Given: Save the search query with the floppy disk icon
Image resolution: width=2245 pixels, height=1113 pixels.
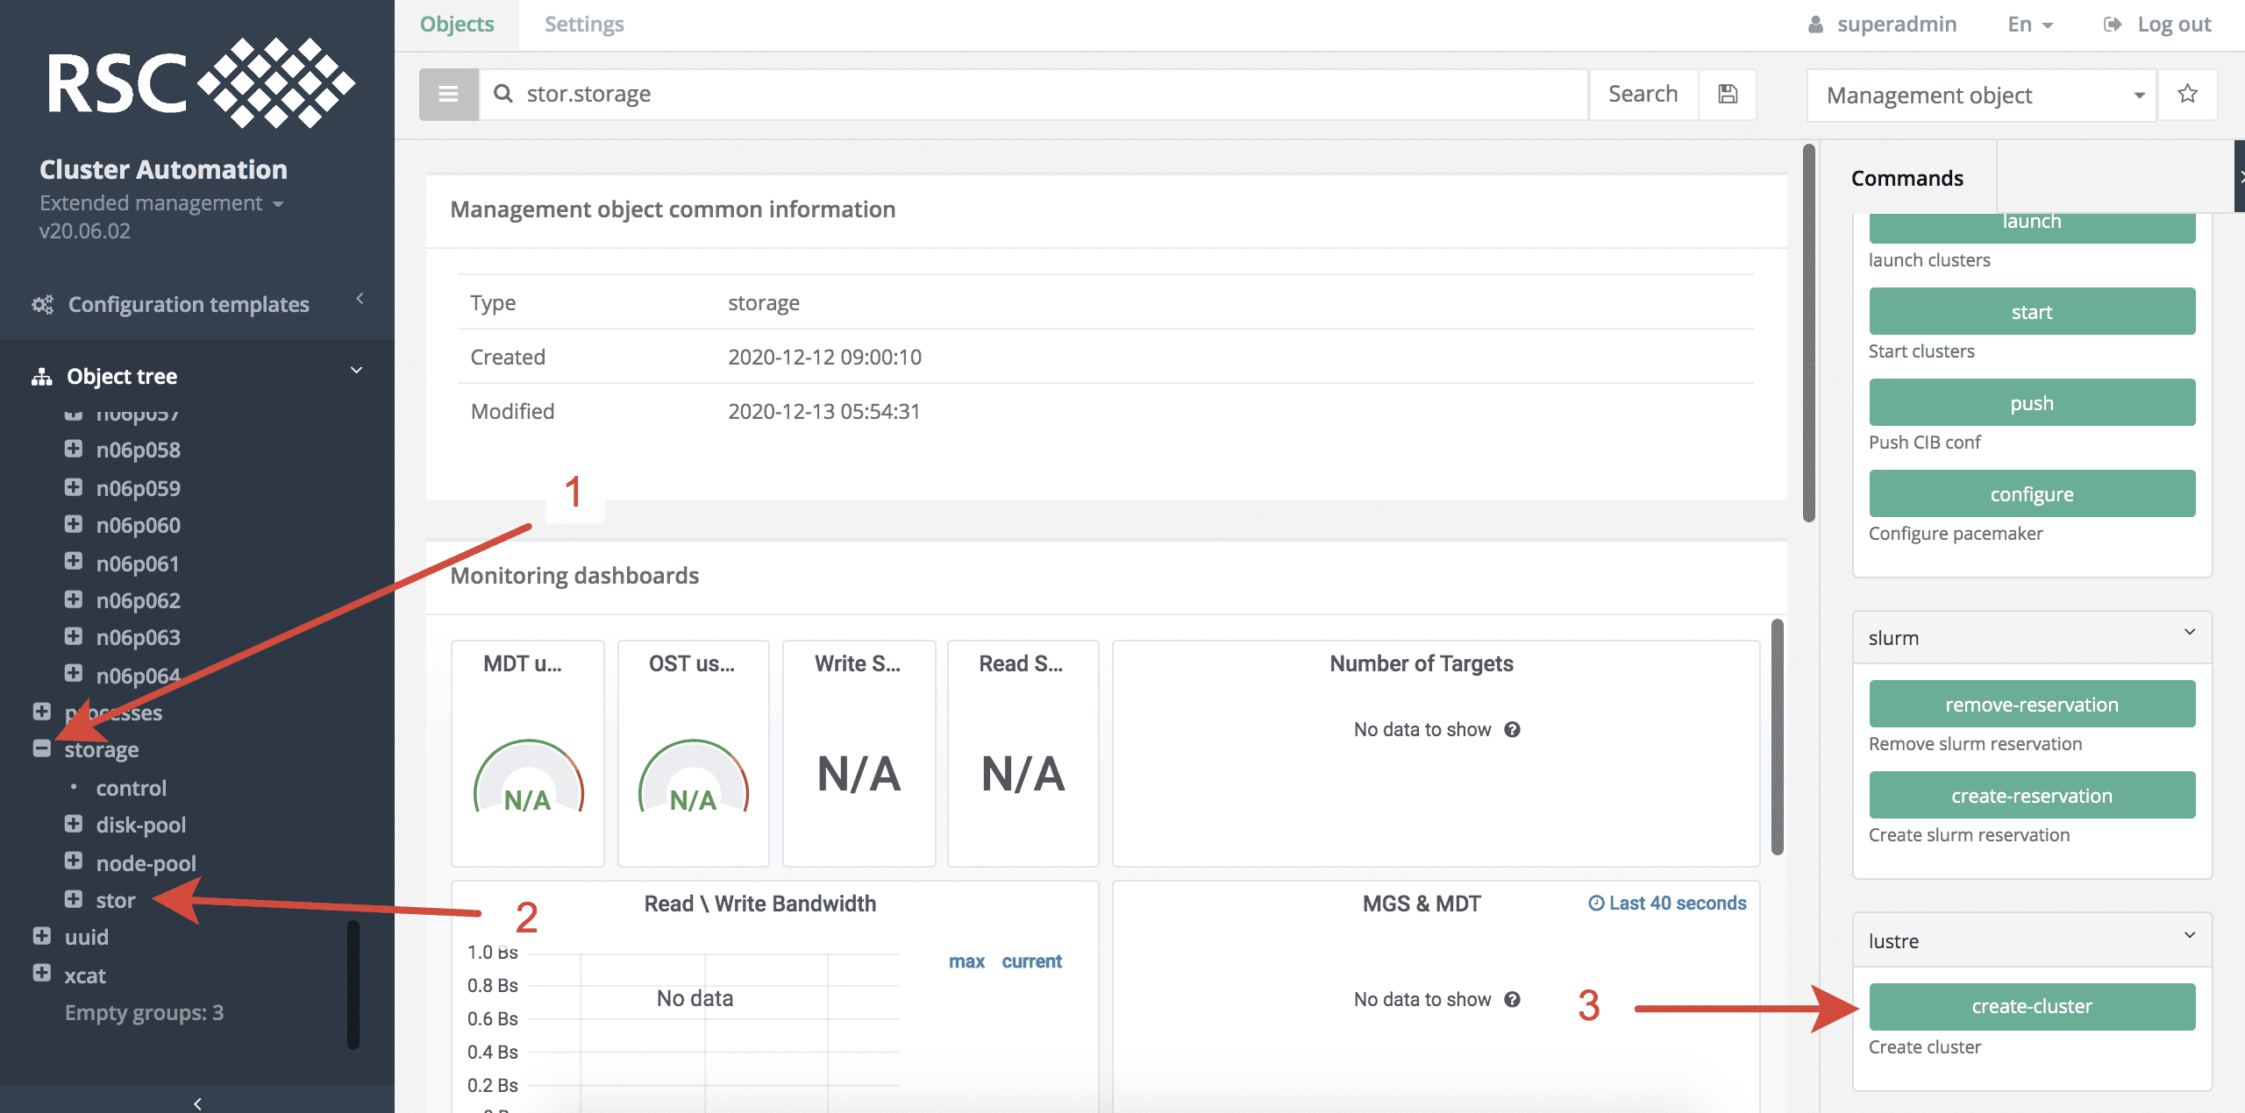Looking at the screenshot, I should (x=1727, y=93).
